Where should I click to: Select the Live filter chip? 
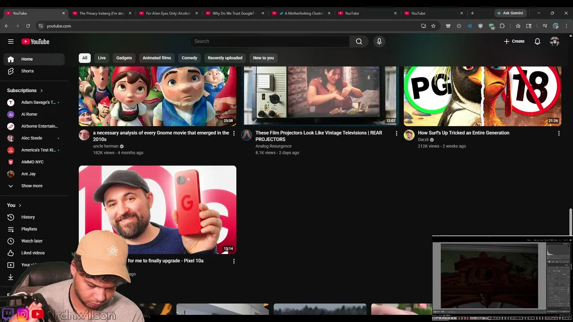102,58
